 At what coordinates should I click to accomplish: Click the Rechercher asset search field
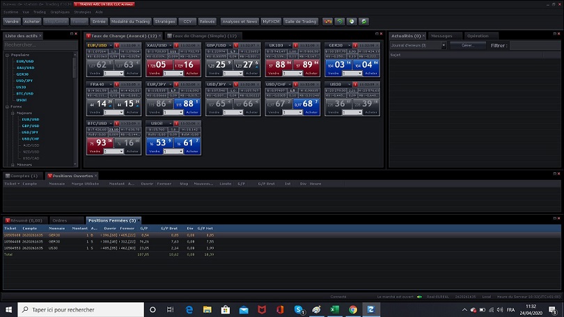coord(38,44)
